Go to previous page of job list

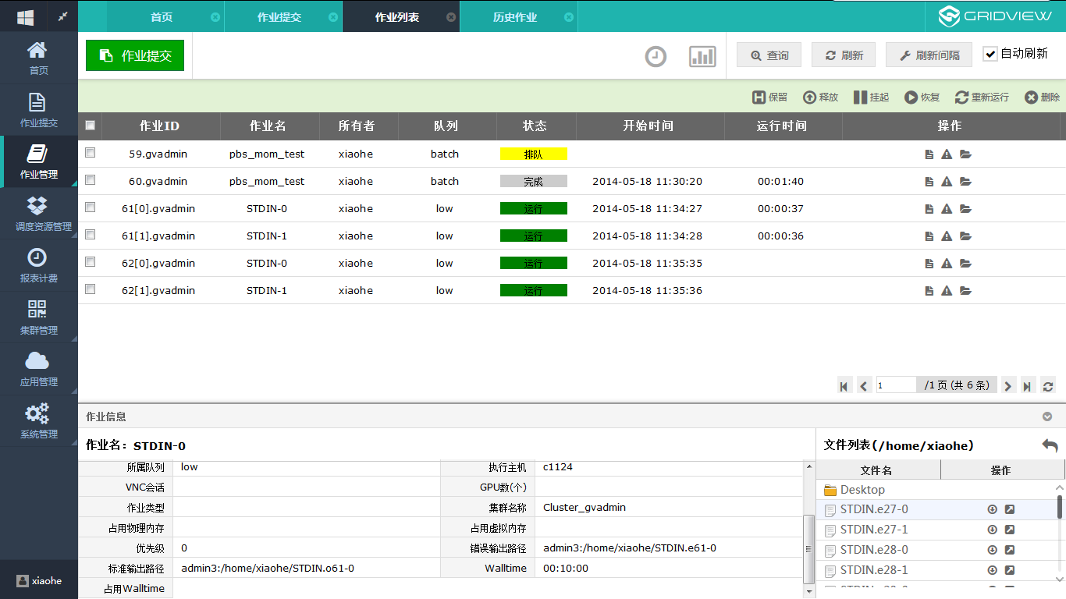[x=864, y=385]
